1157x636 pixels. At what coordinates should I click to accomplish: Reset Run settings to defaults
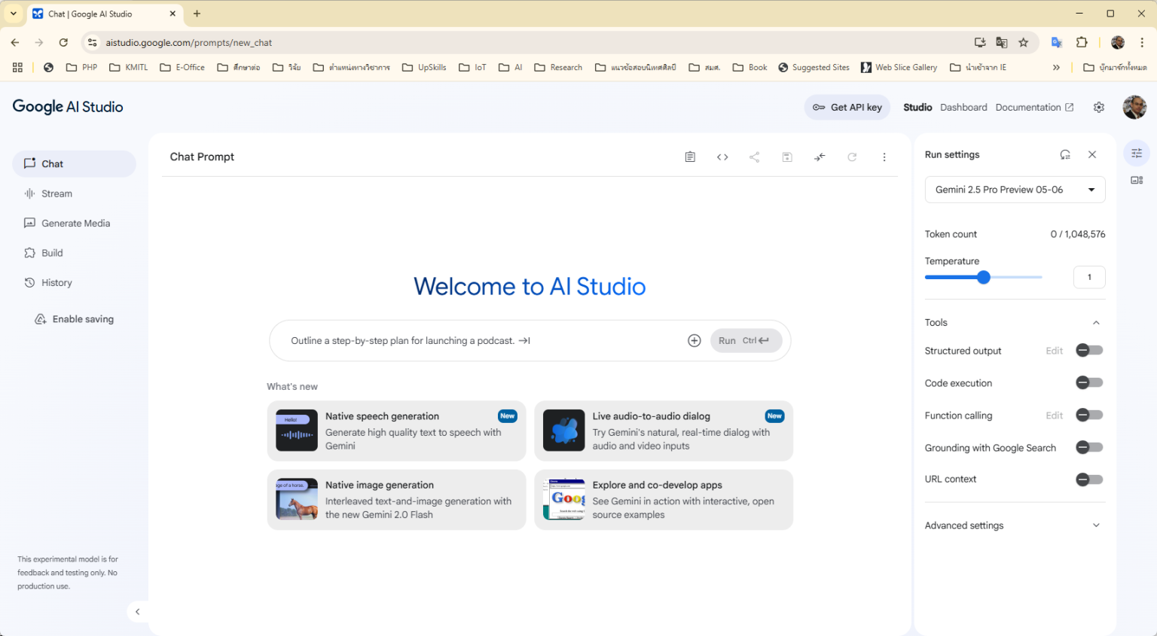pyautogui.click(x=1065, y=154)
